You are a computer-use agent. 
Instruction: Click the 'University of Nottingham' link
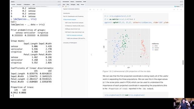pyautogui.click(x=70, y=43)
